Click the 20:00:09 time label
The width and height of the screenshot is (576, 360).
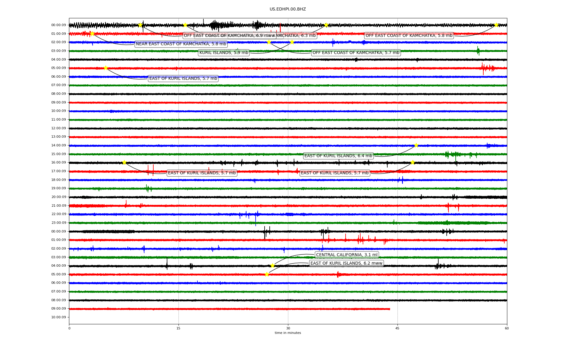(x=58, y=197)
